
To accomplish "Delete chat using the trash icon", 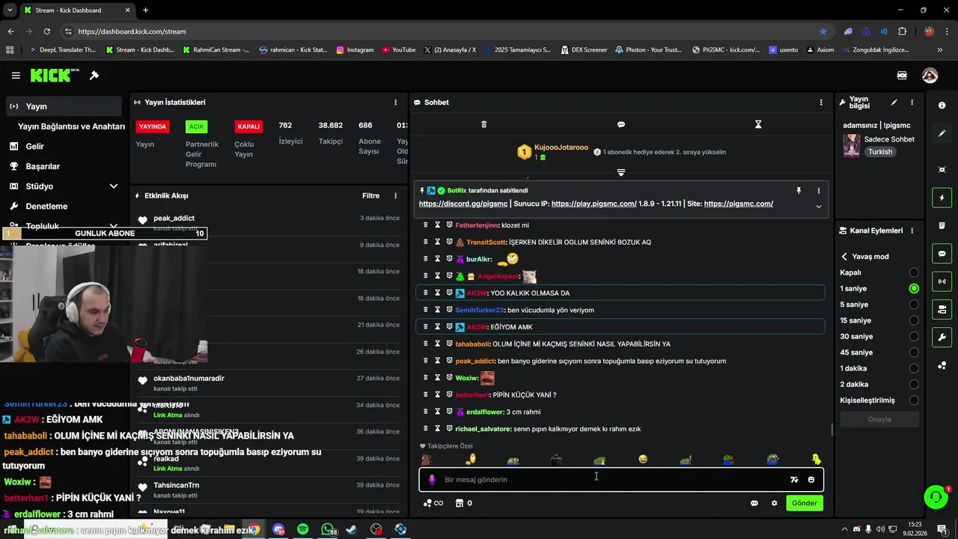I will coord(483,124).
